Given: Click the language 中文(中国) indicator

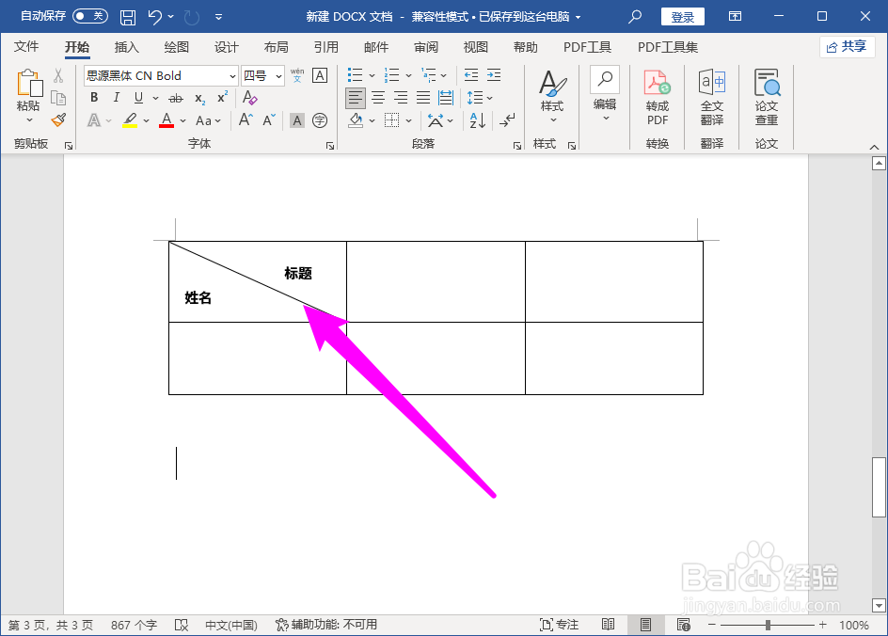Looking at the screenshot, I should point(231,626).
